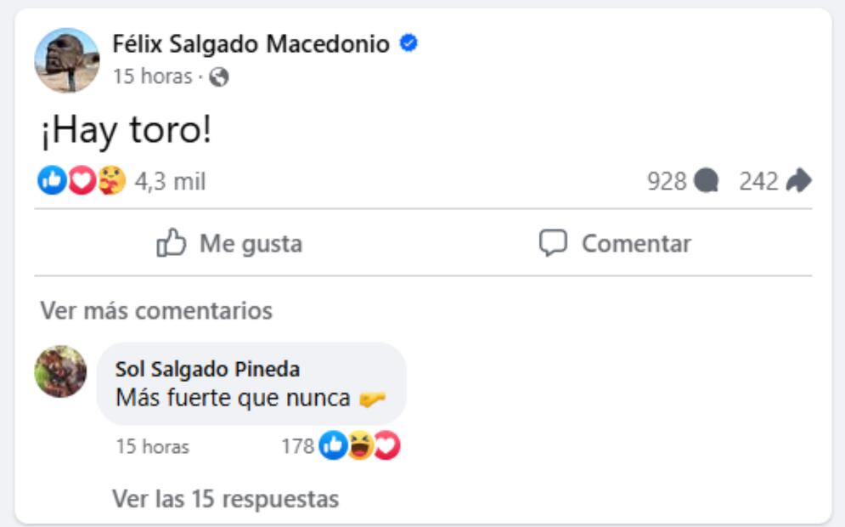The image size is (845, 527).
Task: Click the post's heart reaction icon
Action: (x=81, y=180)
